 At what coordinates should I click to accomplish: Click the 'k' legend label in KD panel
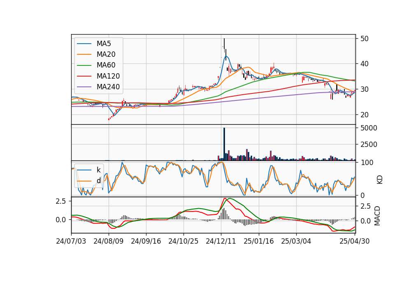(98, 170)
